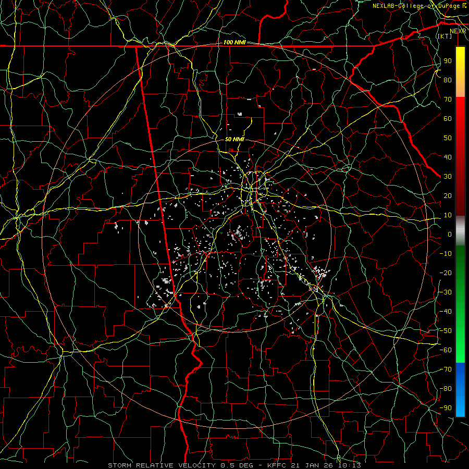469x469 pixels.
Task: Click the 10:13 timestamp in caption
Action: pyautogui.click(x=350, y=465)
